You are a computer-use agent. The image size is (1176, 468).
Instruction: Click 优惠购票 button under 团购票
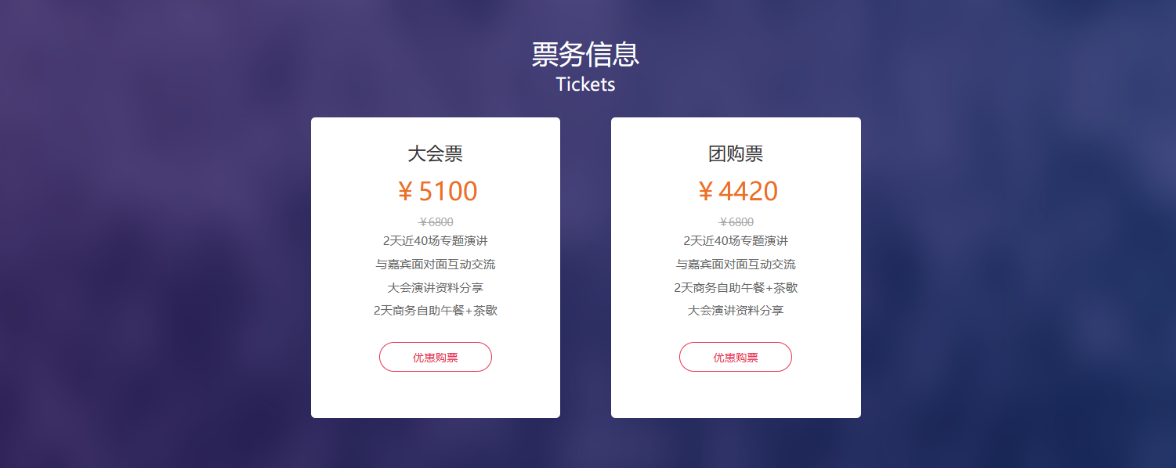(x=736, y=357)
